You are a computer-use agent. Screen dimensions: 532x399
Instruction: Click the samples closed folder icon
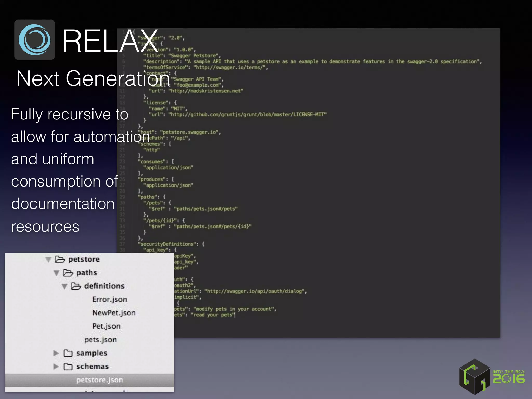pos(68,353)
